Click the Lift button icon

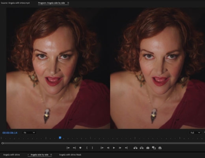tap(135, 148)
